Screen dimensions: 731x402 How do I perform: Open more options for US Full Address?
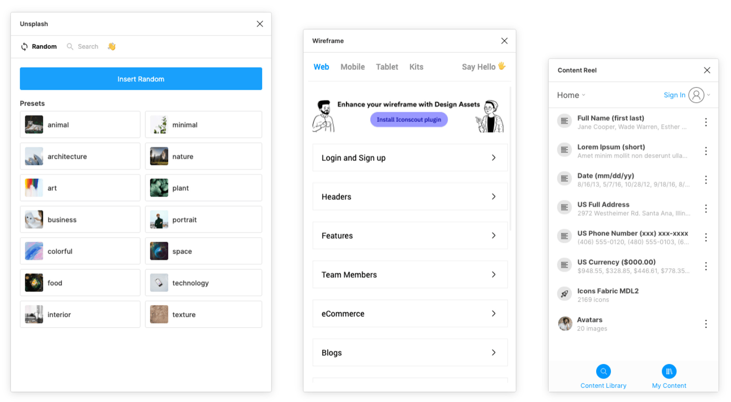tap(706, 209)
